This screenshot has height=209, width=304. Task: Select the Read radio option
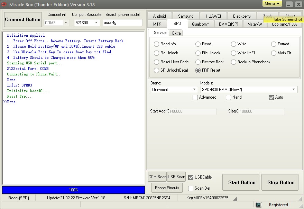coord(203,44)
